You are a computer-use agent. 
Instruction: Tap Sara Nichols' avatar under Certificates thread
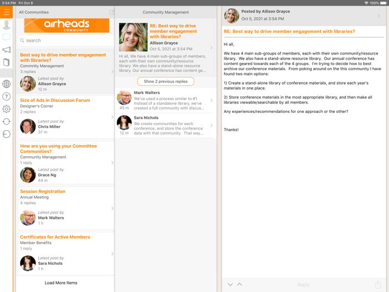tap(28, 263)
